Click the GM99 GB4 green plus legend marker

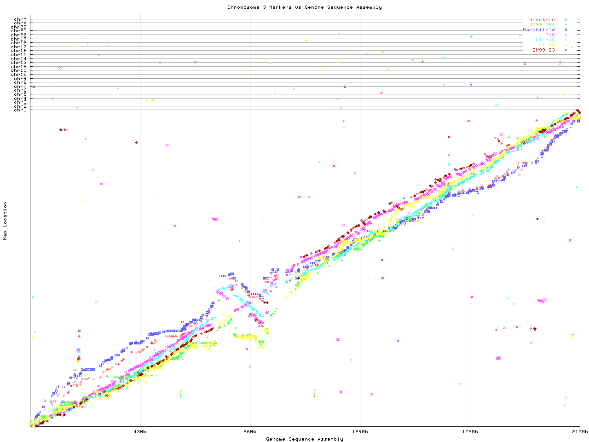click(566, 25)
